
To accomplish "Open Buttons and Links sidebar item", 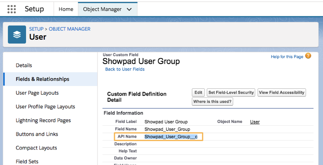I will click(x=37, y=134).
